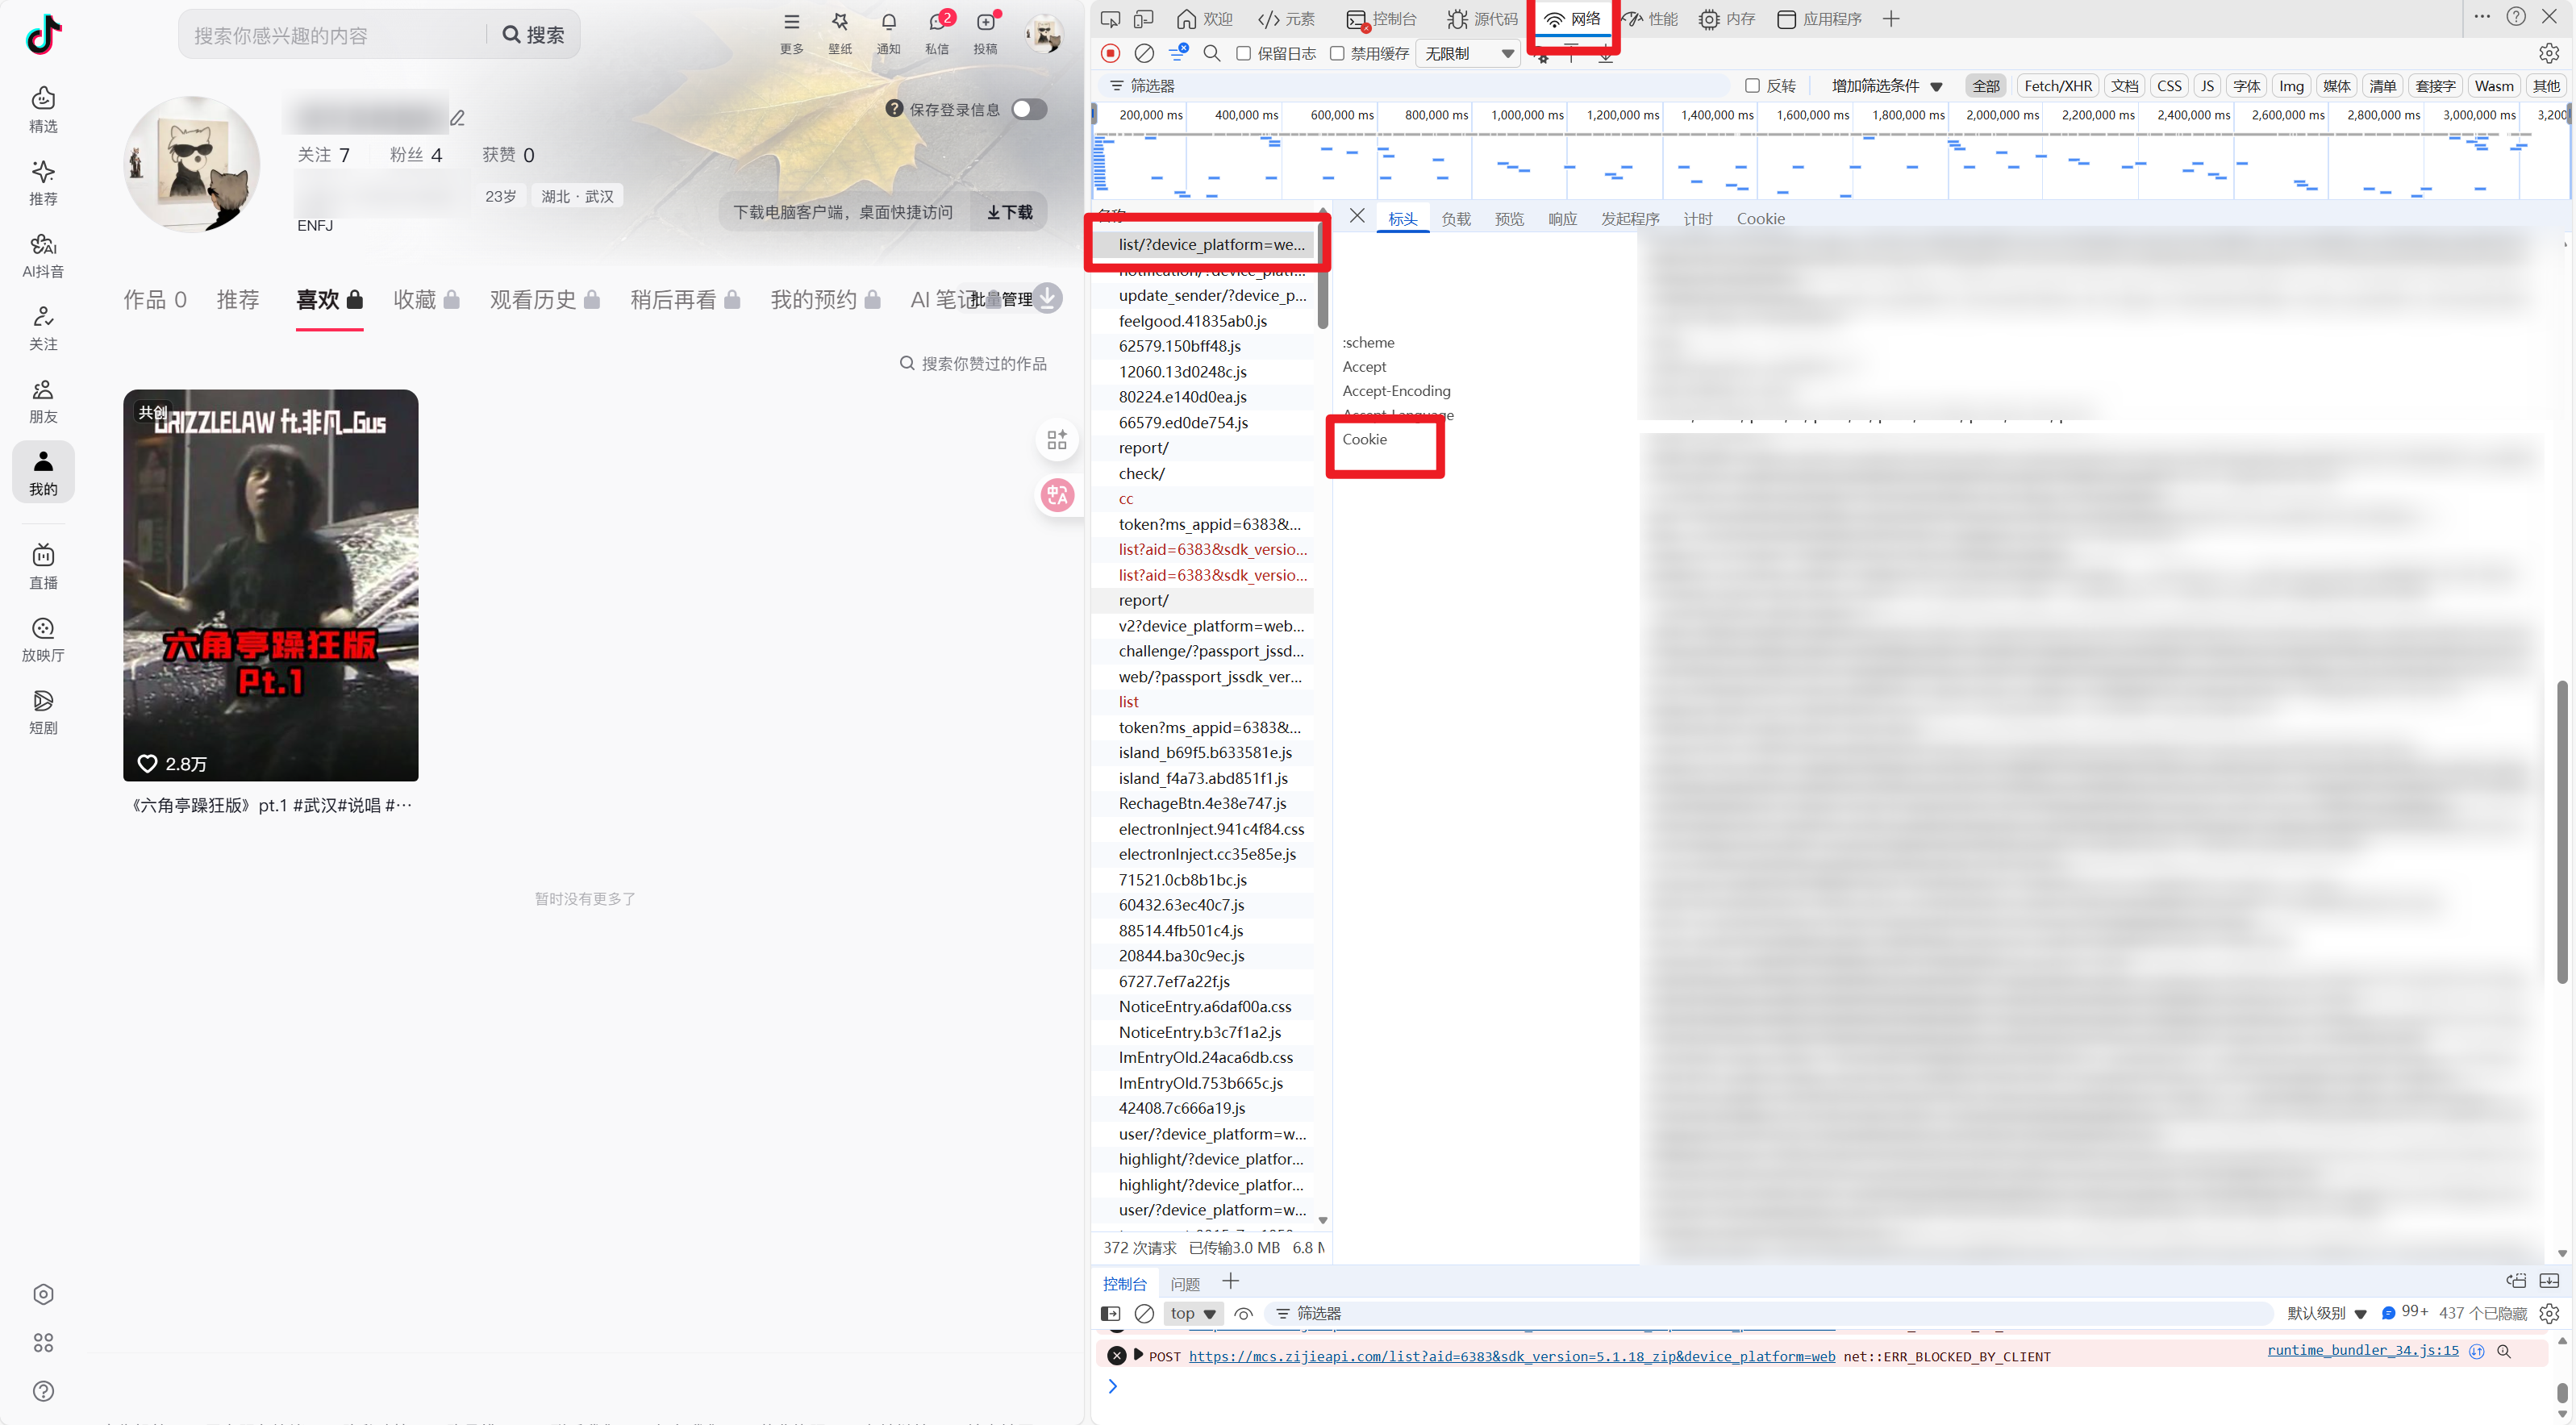This screenshot has width=2576, height=1425.
Task: Click the 下载 client button
Action: click(x=1009, y=212)
